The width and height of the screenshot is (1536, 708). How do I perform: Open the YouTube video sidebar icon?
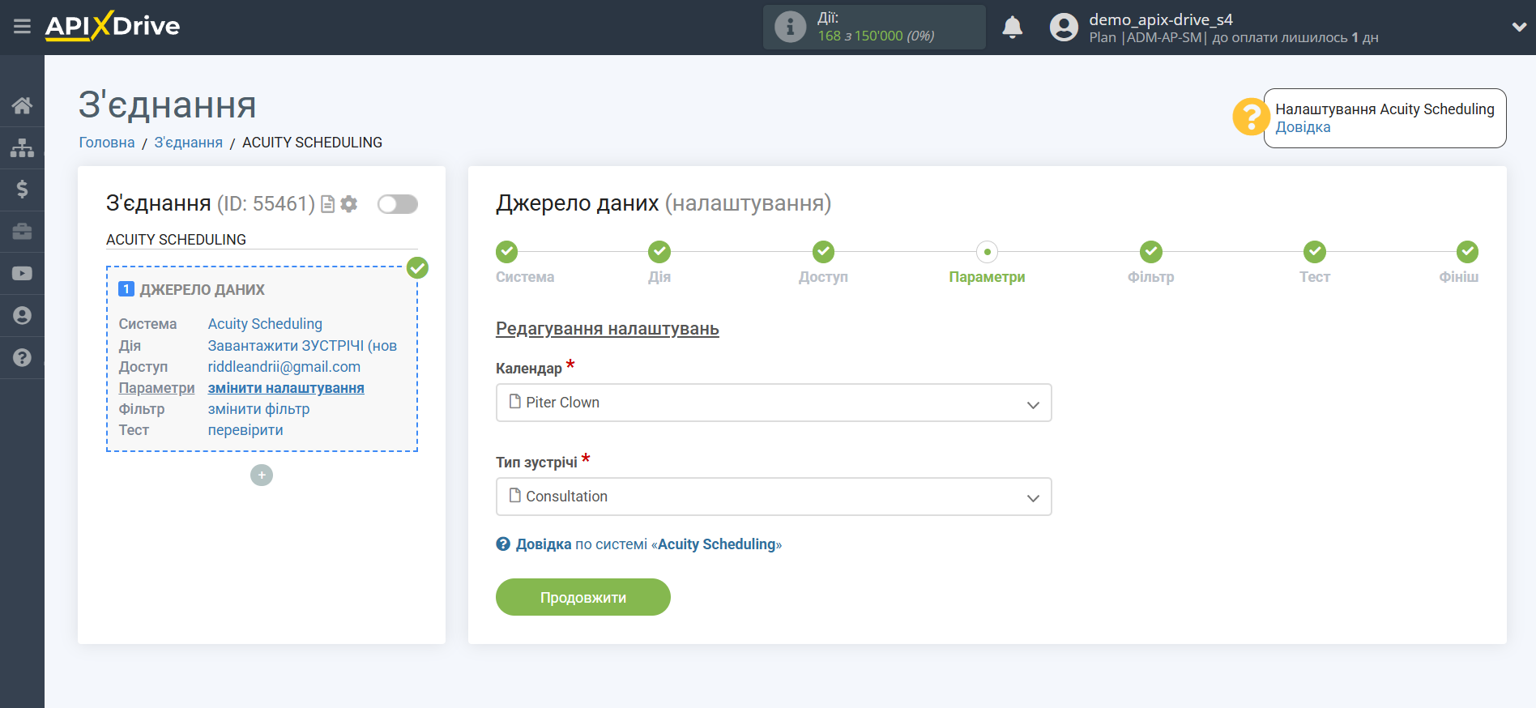point(22,274)
